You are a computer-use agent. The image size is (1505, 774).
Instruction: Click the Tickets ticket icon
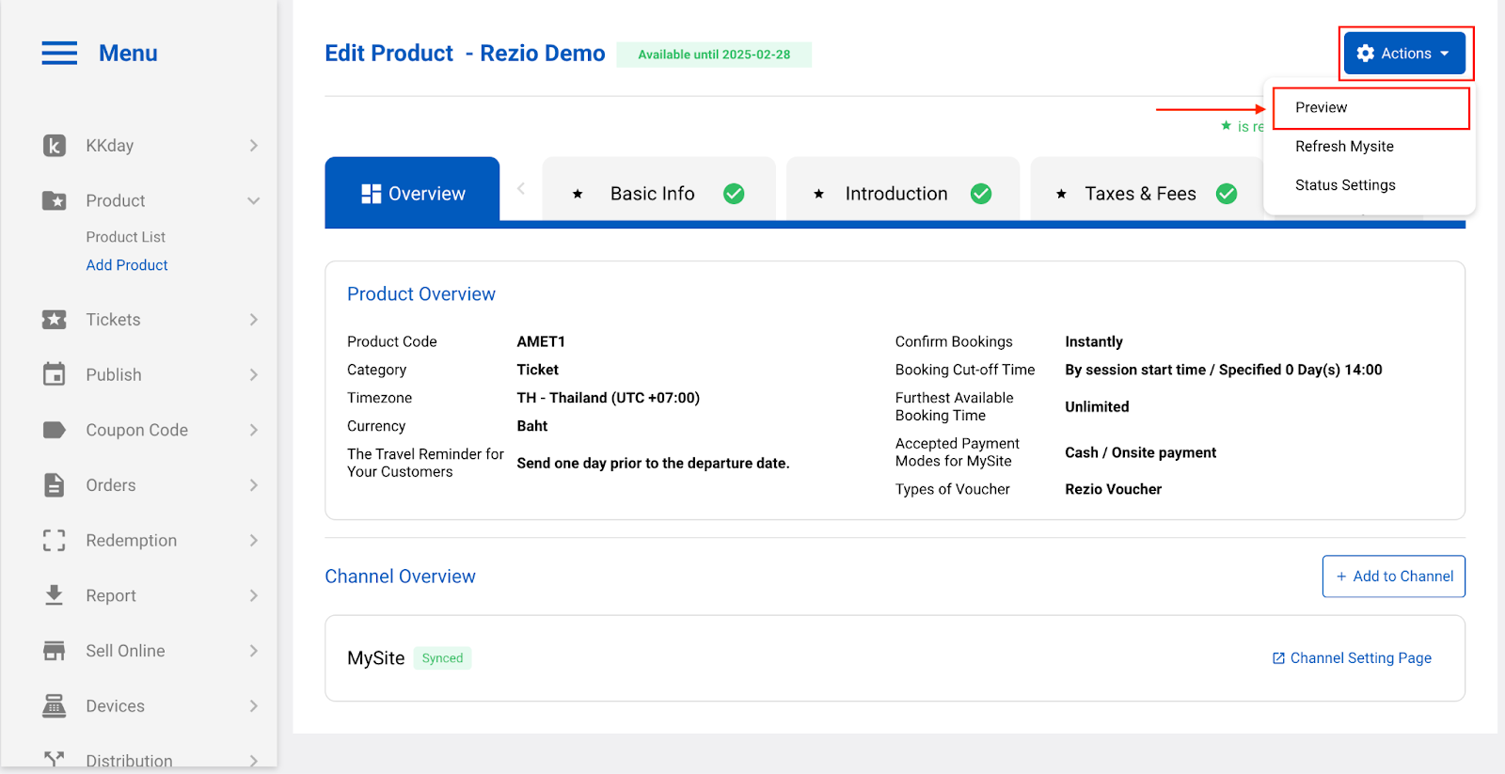[55, 320]
